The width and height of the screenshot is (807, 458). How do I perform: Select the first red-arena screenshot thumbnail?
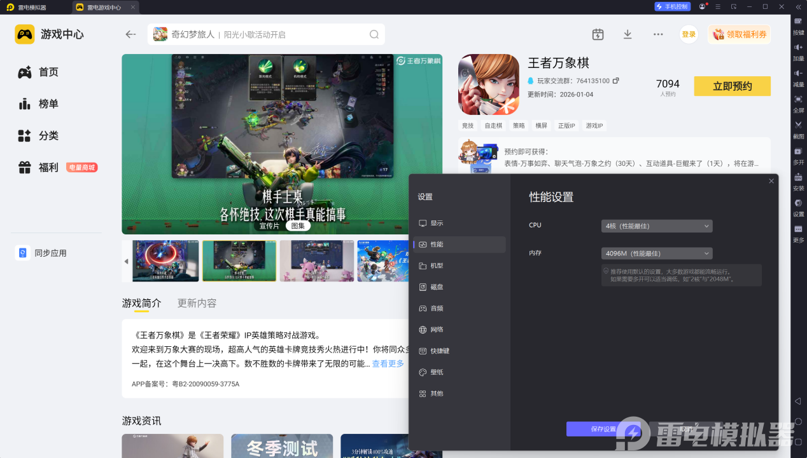[165, 260]
